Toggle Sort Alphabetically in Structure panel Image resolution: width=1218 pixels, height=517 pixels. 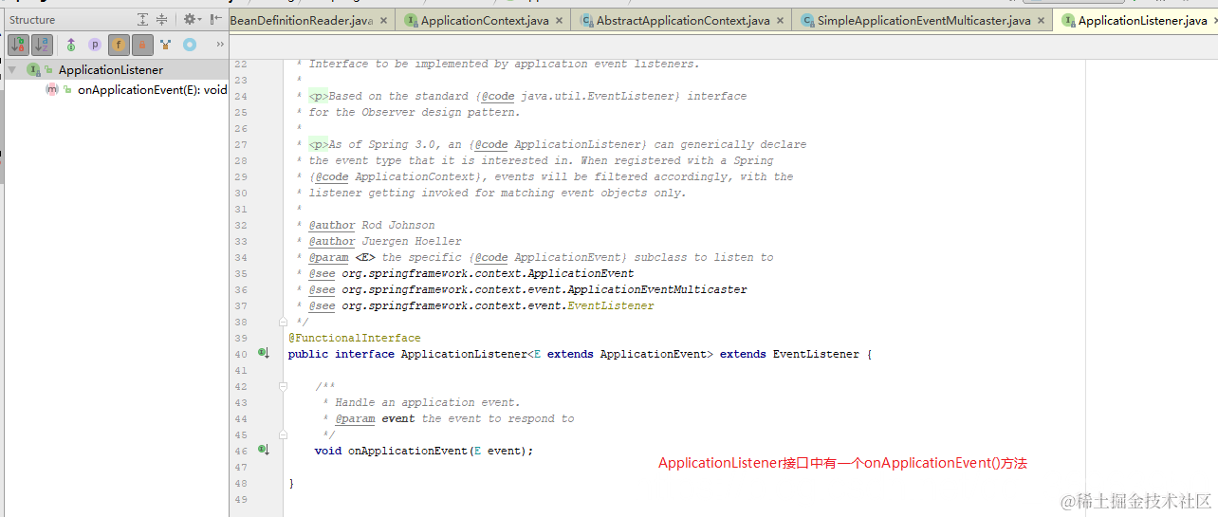click(x=43, y=45)
